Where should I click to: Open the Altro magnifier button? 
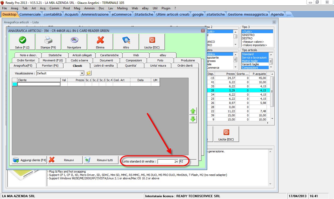126,42
